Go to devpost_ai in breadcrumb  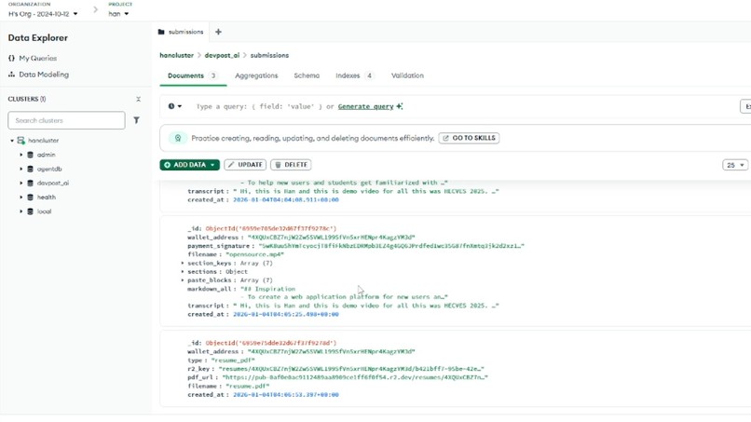pos(222,55)
